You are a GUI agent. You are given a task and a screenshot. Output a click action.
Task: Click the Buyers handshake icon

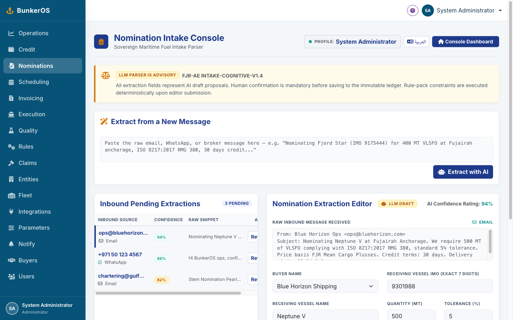pyautogui.click(x=11, y=260)
